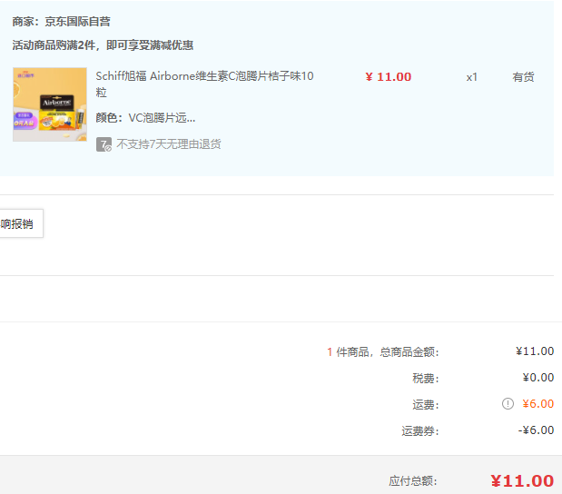Click the red item price ¥ 11.00
Viewport: 562px width, 494px height.
pyautogui.click(x=389, y=76)
